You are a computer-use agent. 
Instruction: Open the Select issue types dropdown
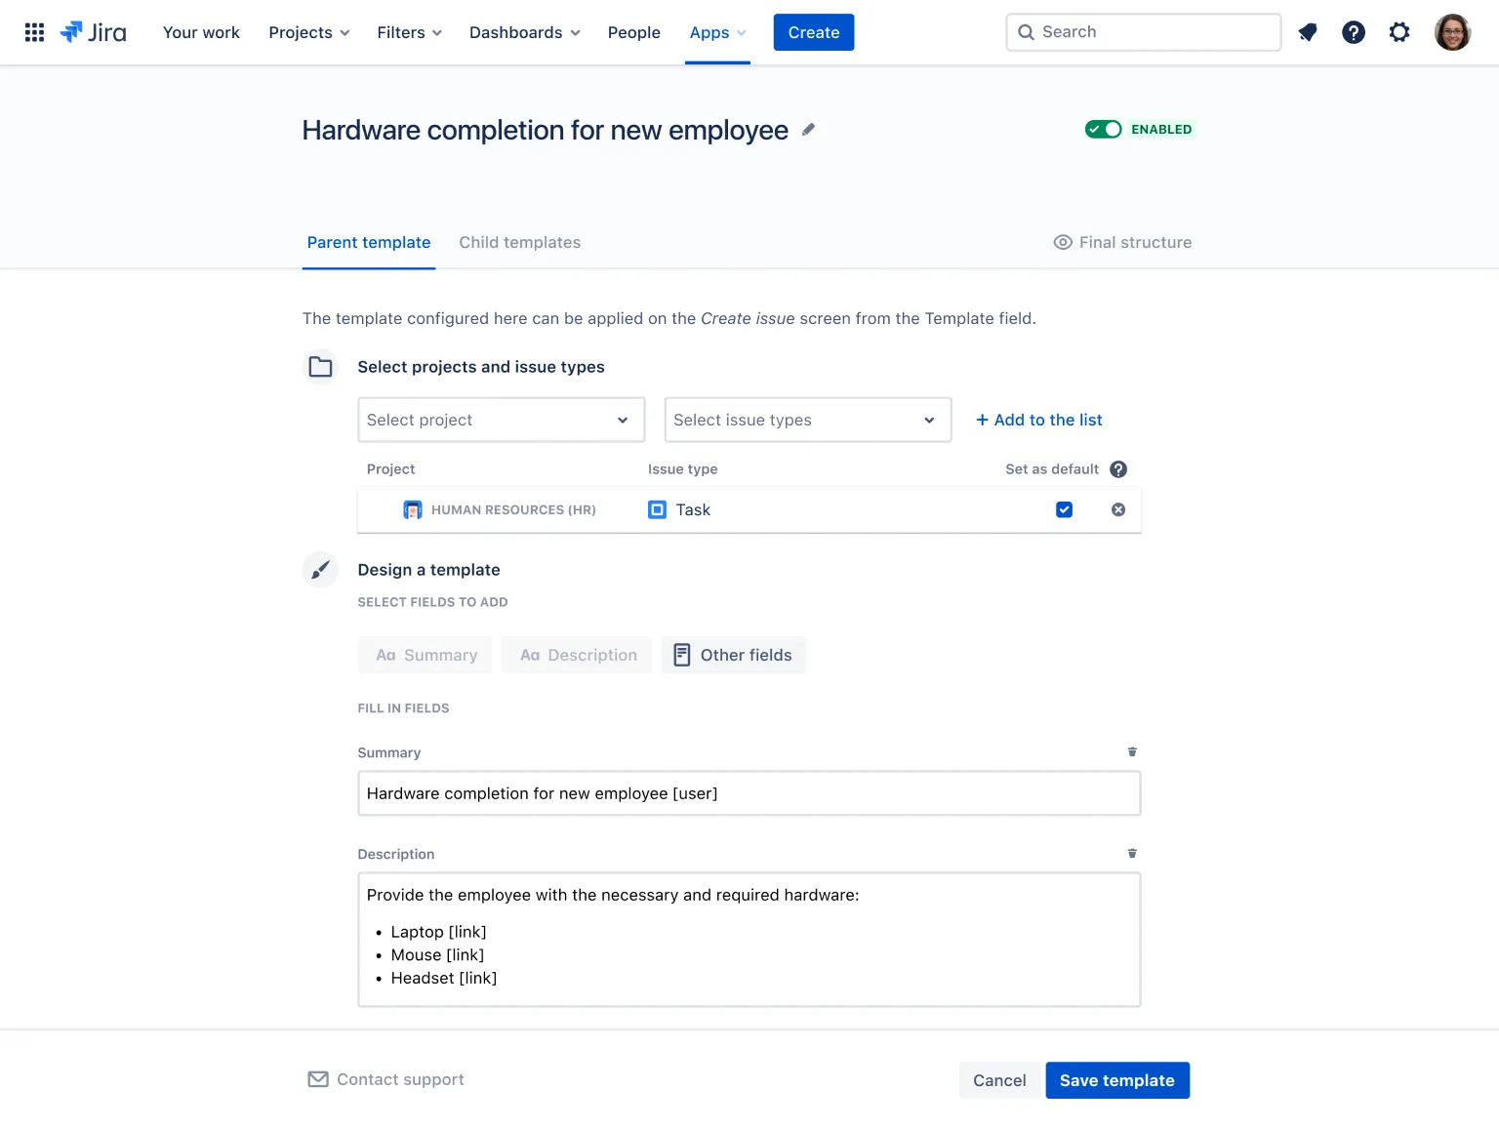(x=807, y=420)
